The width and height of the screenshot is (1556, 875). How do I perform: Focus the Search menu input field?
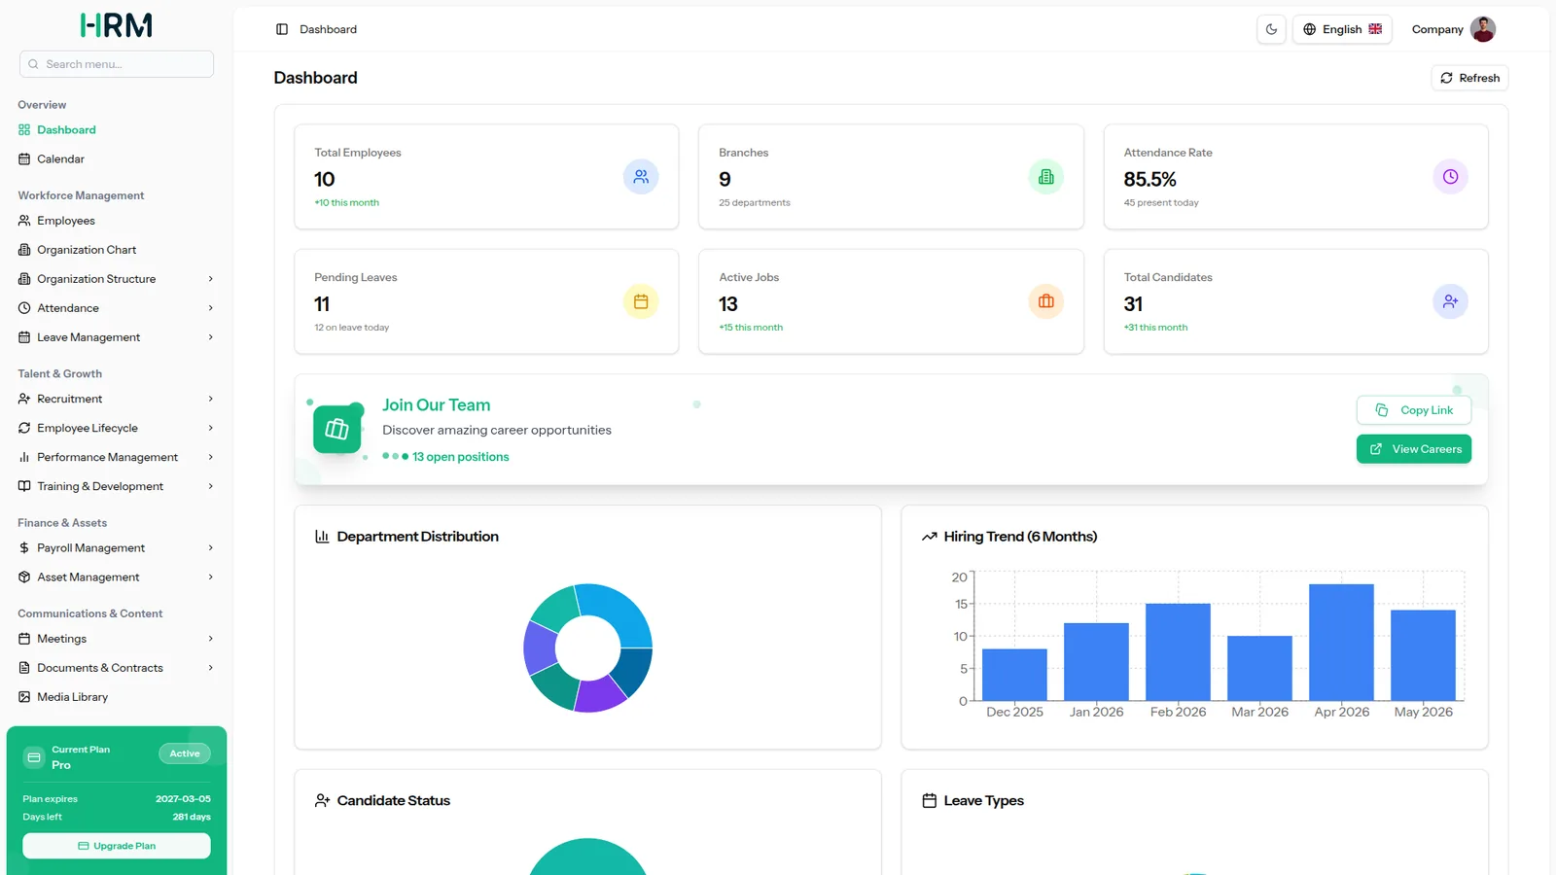[117, 64]
